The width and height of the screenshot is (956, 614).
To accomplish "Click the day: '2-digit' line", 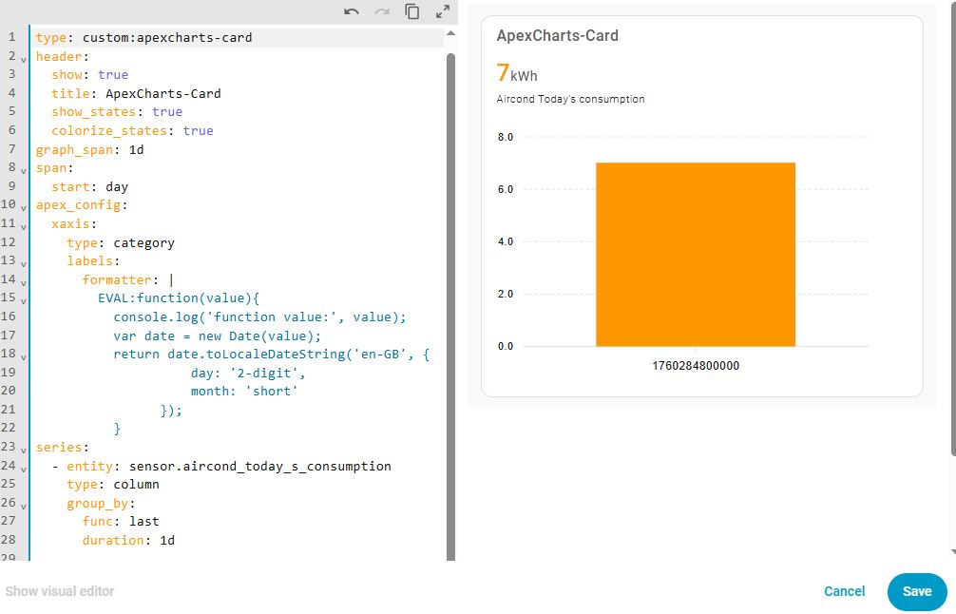I will pyautogui.click(x=248, y=374).
